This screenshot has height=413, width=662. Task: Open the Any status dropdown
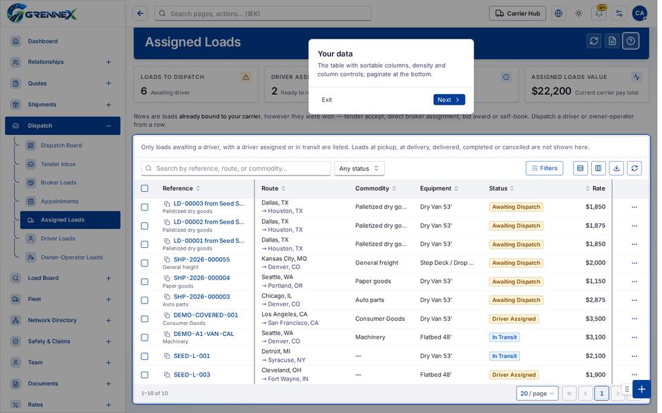pyautogui.click(x=359, y=169)
